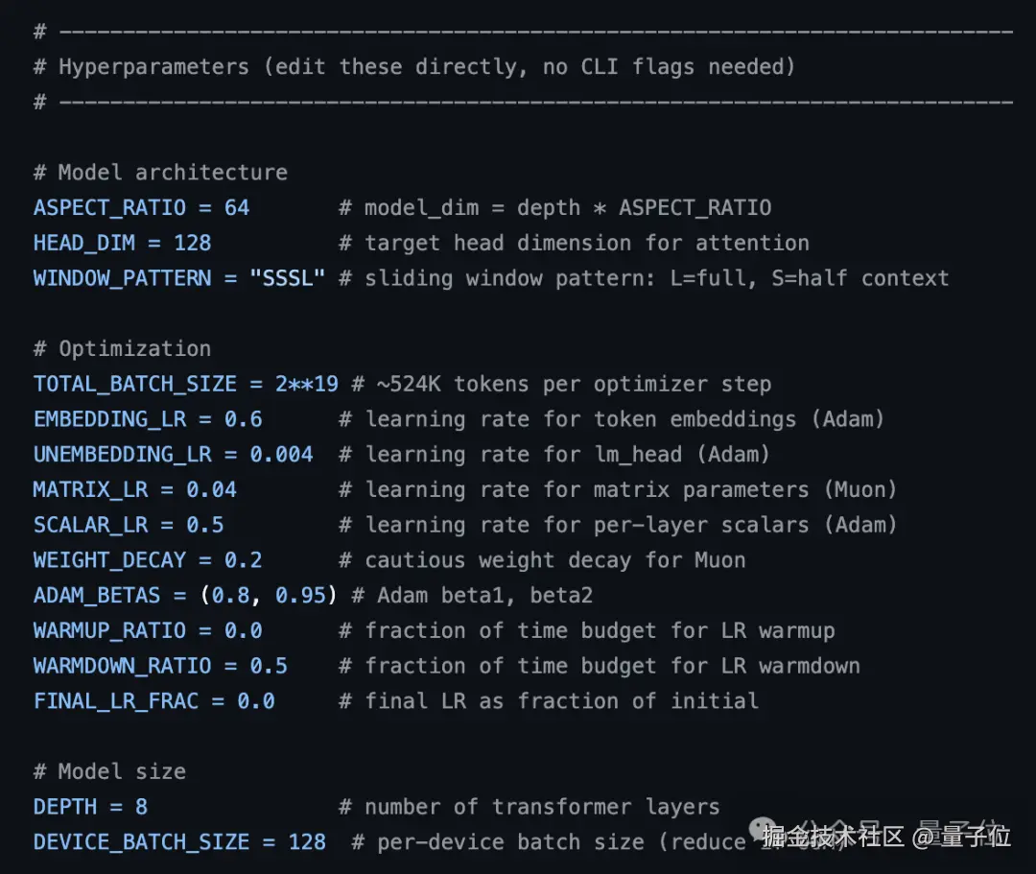The height and width of the screenshot is (874, 1036).
Task: Click the EMBEDDING_LR value 0.6
Action: (243, 420)
